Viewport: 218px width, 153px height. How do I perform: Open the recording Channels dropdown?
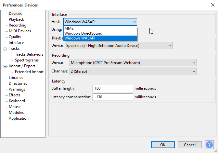(133, 71)
